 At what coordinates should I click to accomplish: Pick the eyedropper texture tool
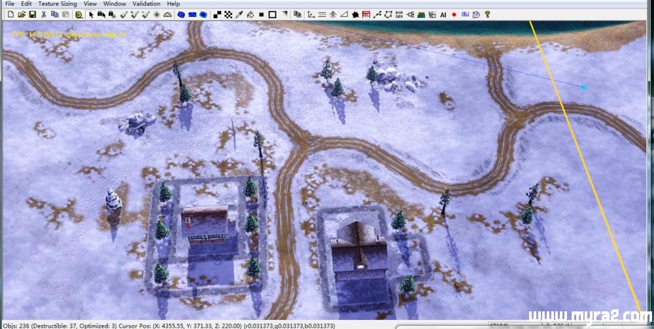[239, 14]
